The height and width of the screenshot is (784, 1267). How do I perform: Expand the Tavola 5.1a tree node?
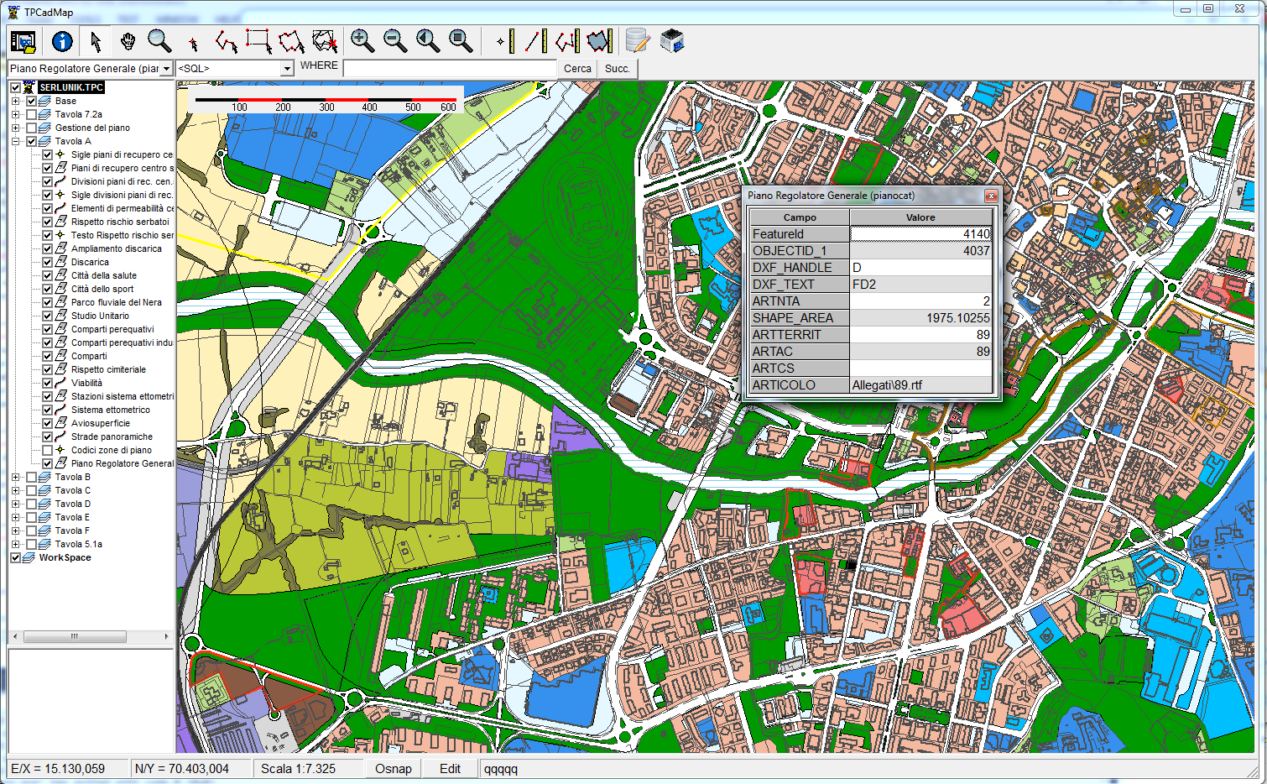tap(15, 544)
